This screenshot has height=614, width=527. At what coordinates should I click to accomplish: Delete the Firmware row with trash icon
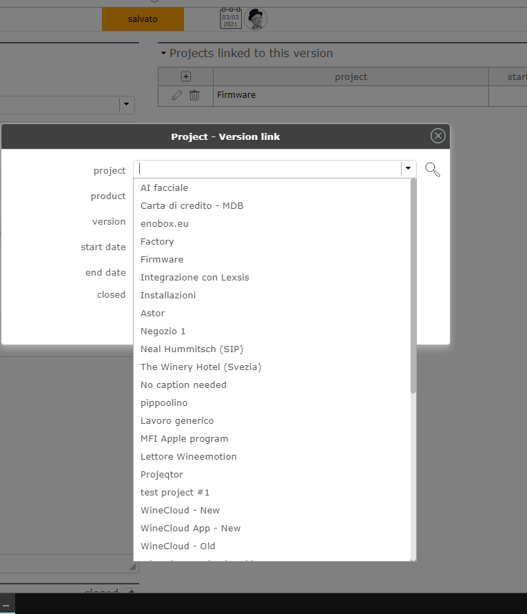[194, 95]
